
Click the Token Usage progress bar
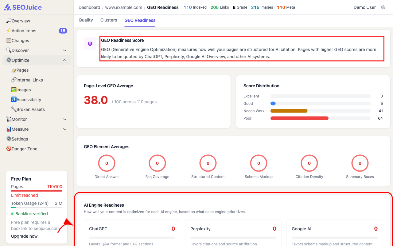(37, 208)
